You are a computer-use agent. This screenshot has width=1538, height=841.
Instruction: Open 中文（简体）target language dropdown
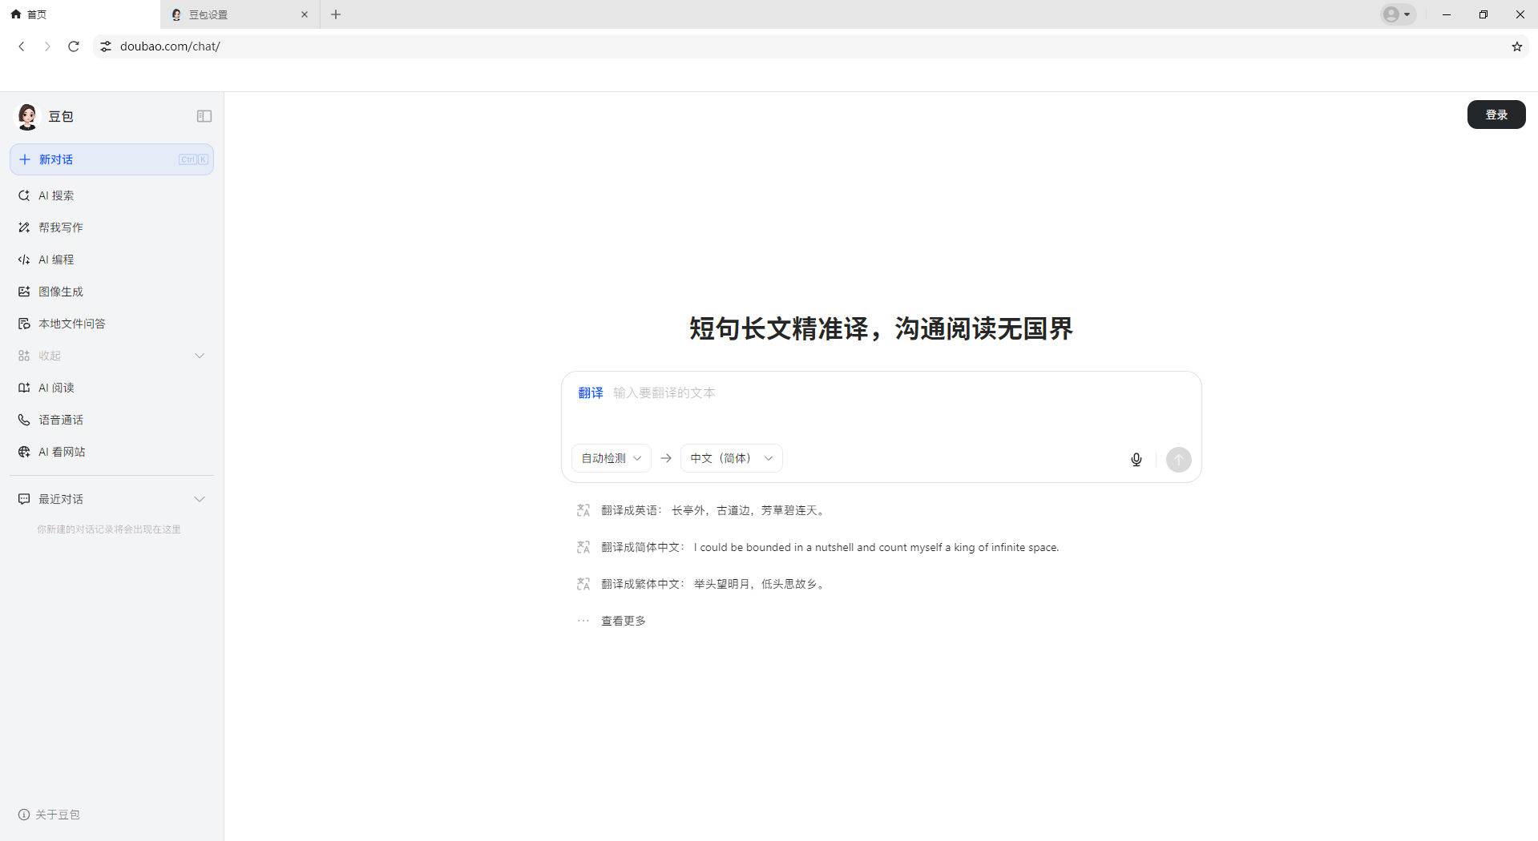point(731,458)
